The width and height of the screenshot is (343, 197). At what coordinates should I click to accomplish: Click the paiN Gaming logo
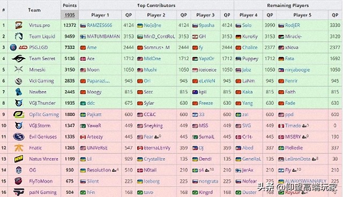pyautogui.click(x=19, y=192)
